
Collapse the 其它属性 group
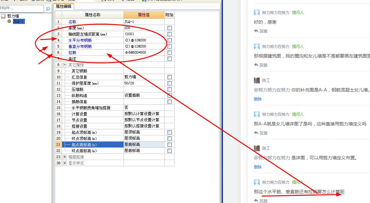65,65
